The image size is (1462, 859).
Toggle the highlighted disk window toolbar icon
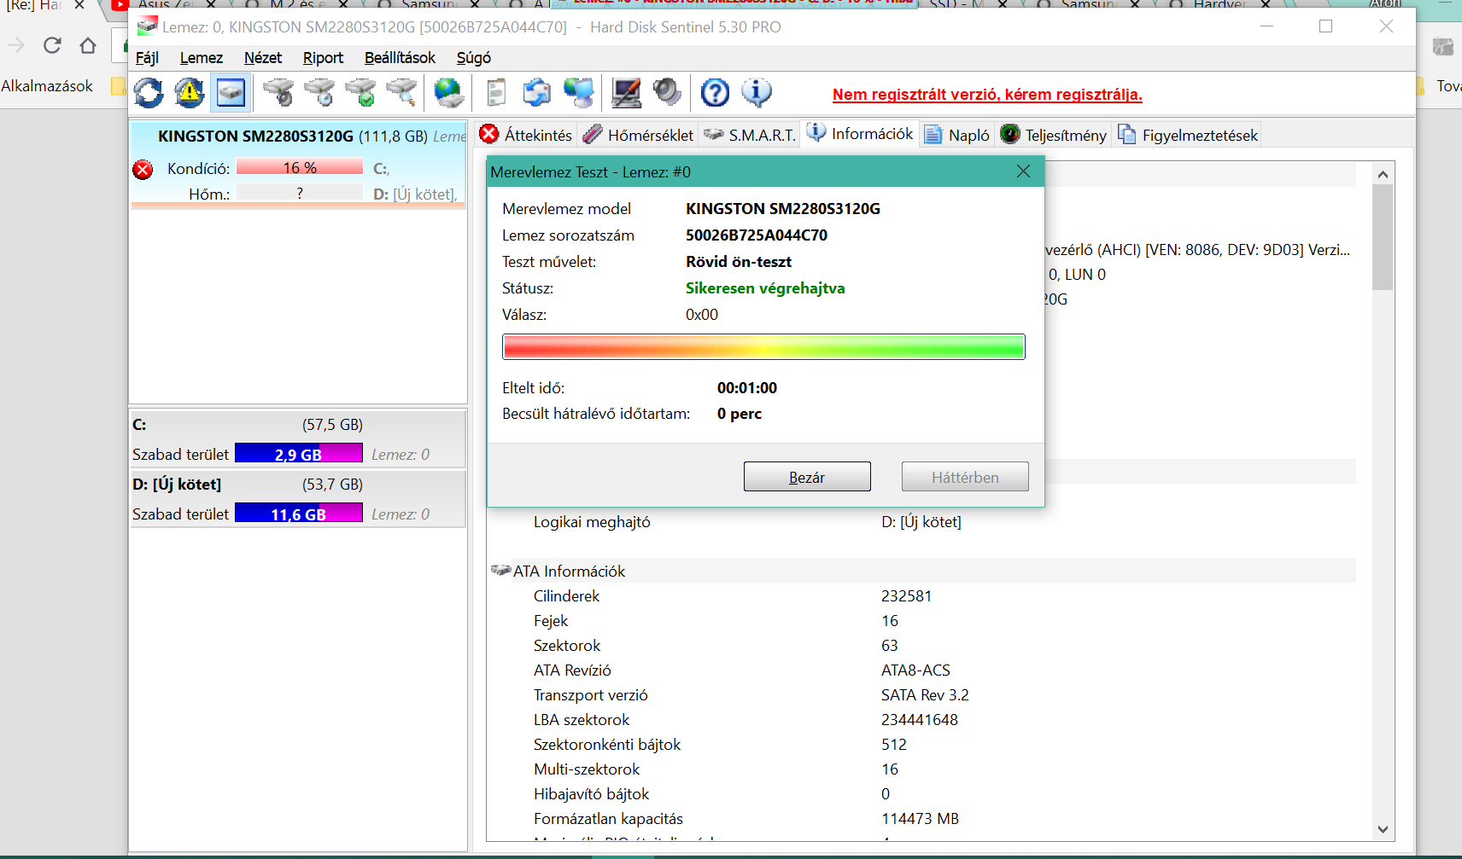click(231, 92)
